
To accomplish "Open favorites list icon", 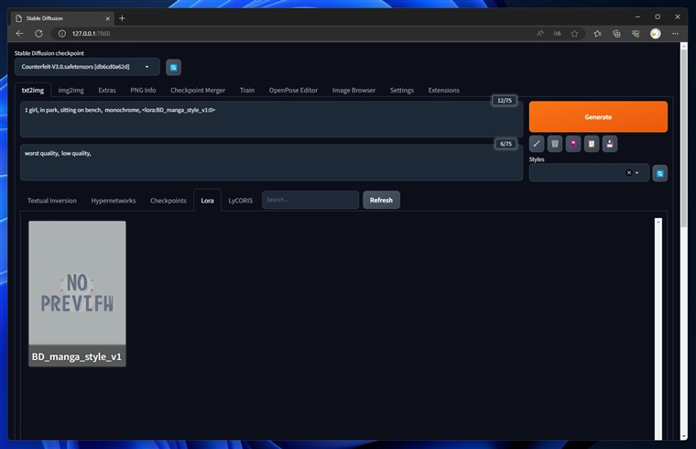I will (597, 33).
